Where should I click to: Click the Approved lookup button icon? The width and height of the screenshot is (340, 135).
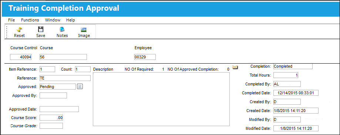coord(80,87)
